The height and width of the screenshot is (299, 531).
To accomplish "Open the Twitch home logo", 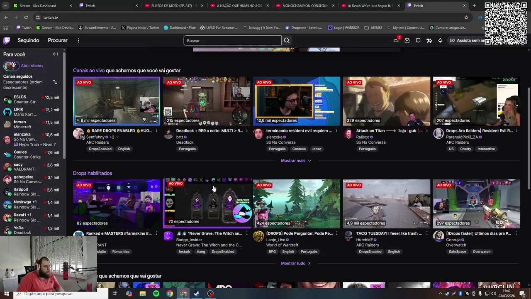I will tap(7, 40).
